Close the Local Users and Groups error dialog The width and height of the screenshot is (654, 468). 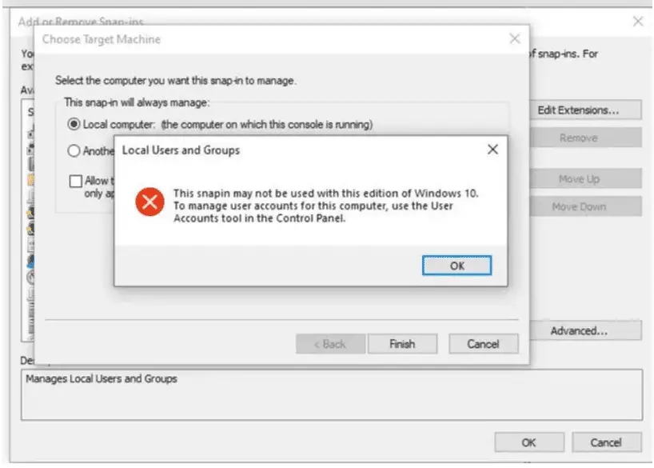[x=492, y=150]
